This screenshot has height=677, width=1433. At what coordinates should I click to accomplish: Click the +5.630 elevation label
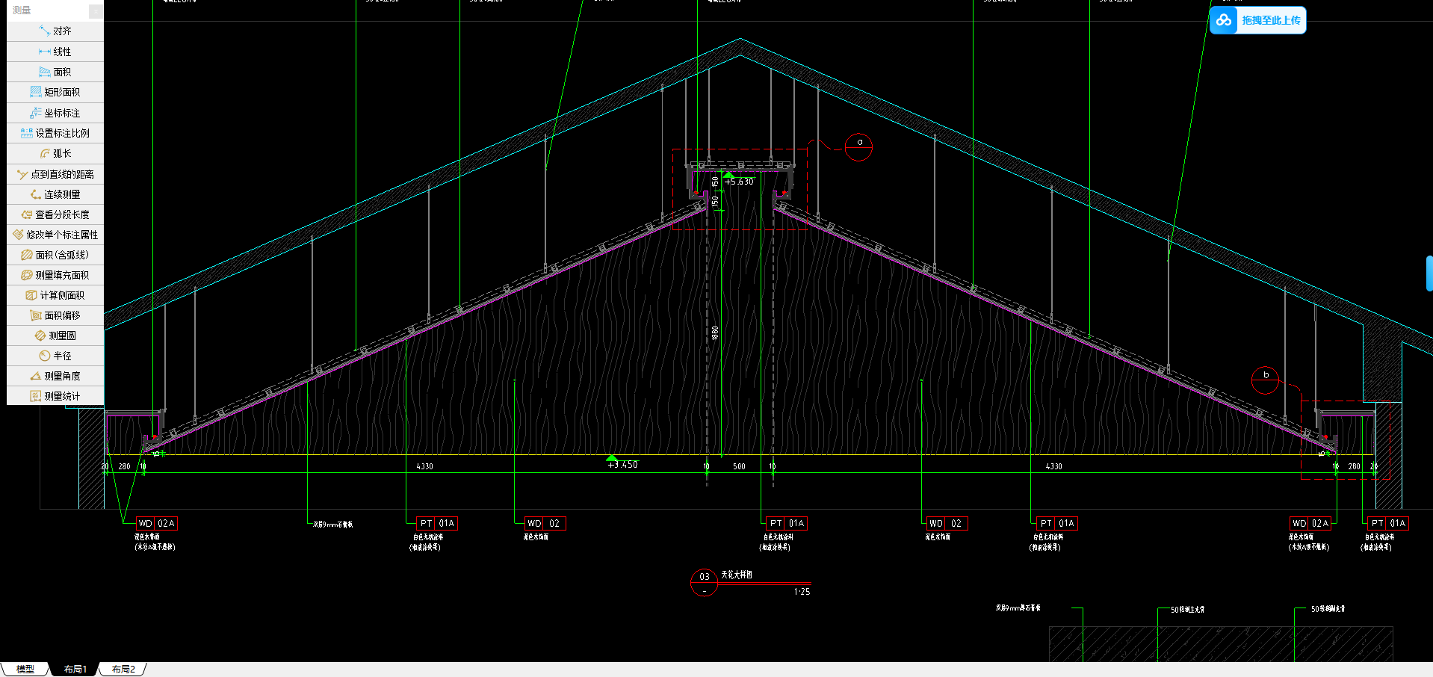pyautogui.click(x=739, y=181)
